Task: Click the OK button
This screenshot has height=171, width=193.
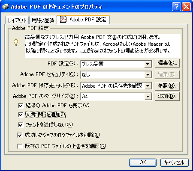Action: pyautogui.click(x=143, y=162)
